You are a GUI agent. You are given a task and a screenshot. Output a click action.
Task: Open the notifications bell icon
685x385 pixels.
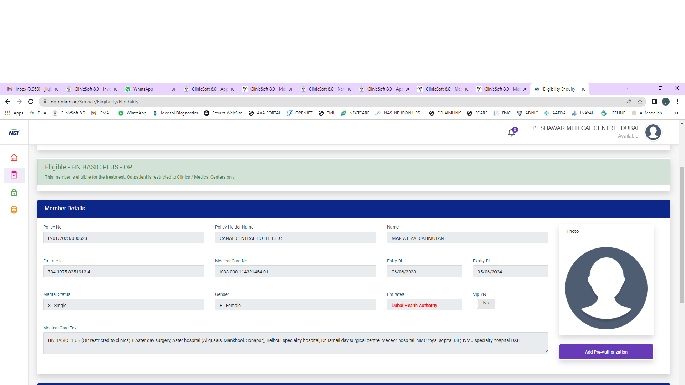click(x=512, y=133)
